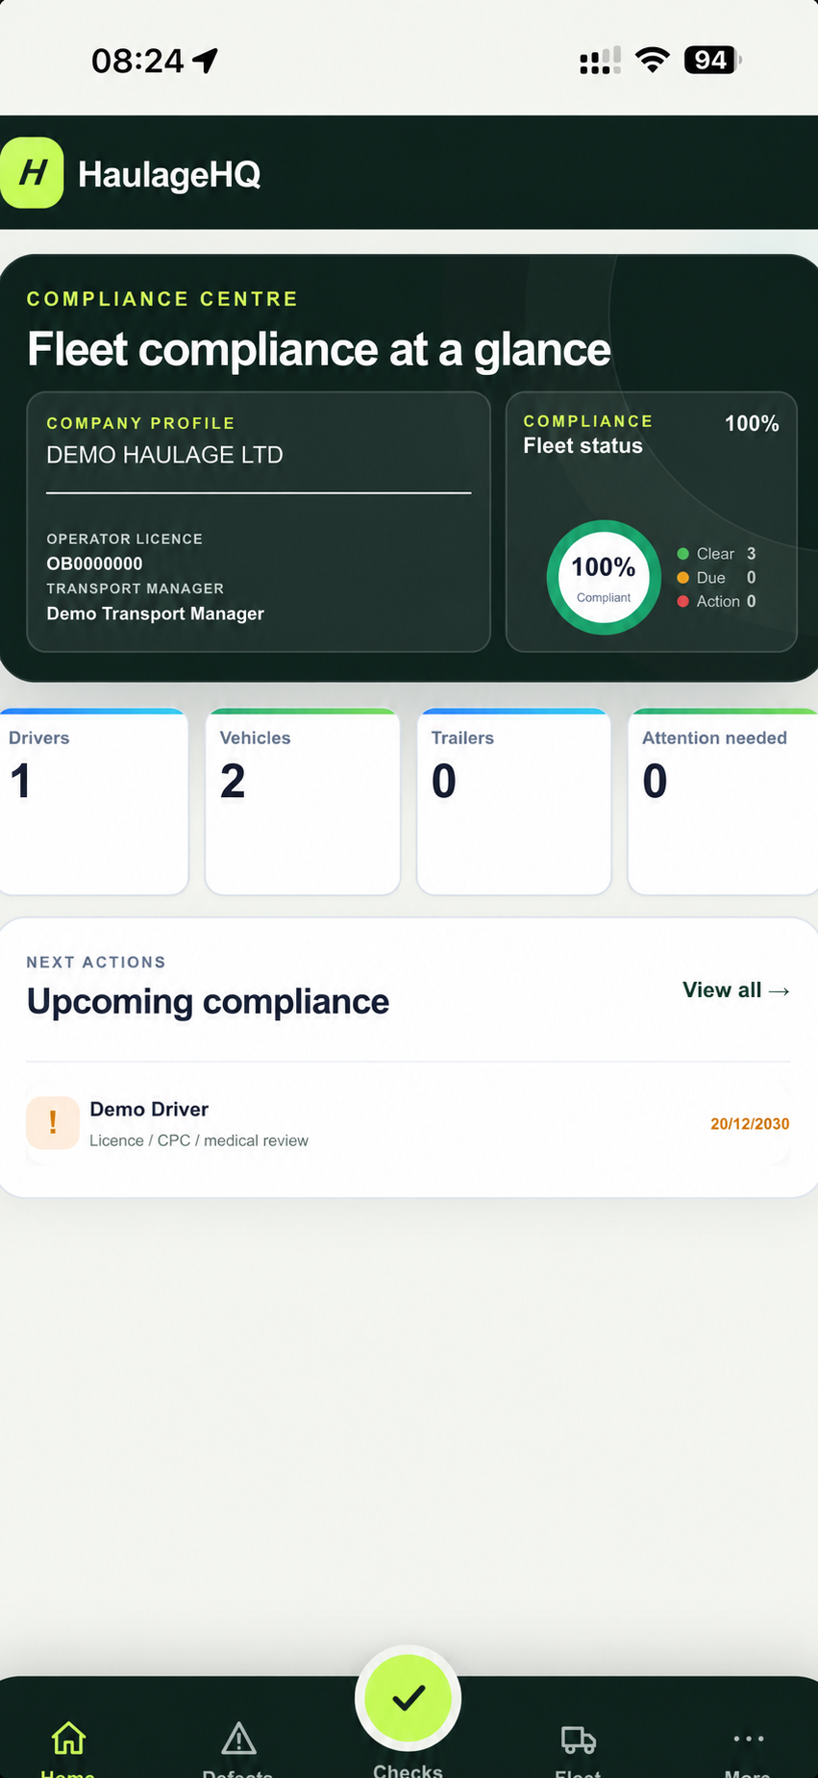Tap the Demo Transport Manager name
Viewport: 818px width, 1778px height.
click(155, 614)
